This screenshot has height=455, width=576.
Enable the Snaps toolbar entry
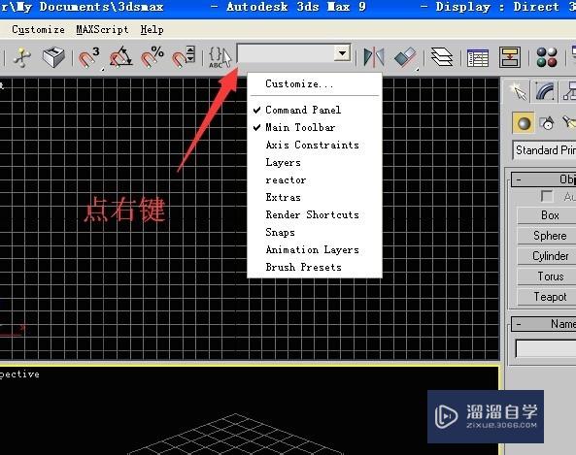point(315,232)
